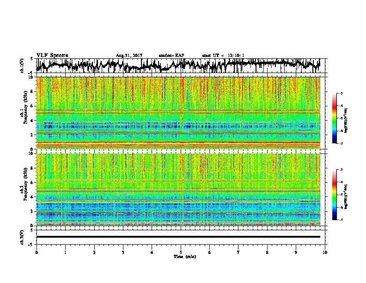Click the "5" tick on ch.3(V) axis
The height and width of the screenshot is (283, 366).
coord(31,230)
